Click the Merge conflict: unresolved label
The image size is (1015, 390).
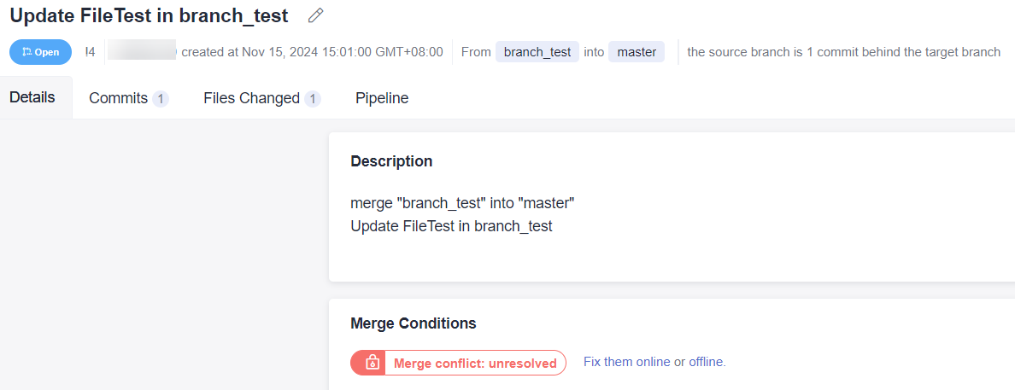click(x=475, y=364)
